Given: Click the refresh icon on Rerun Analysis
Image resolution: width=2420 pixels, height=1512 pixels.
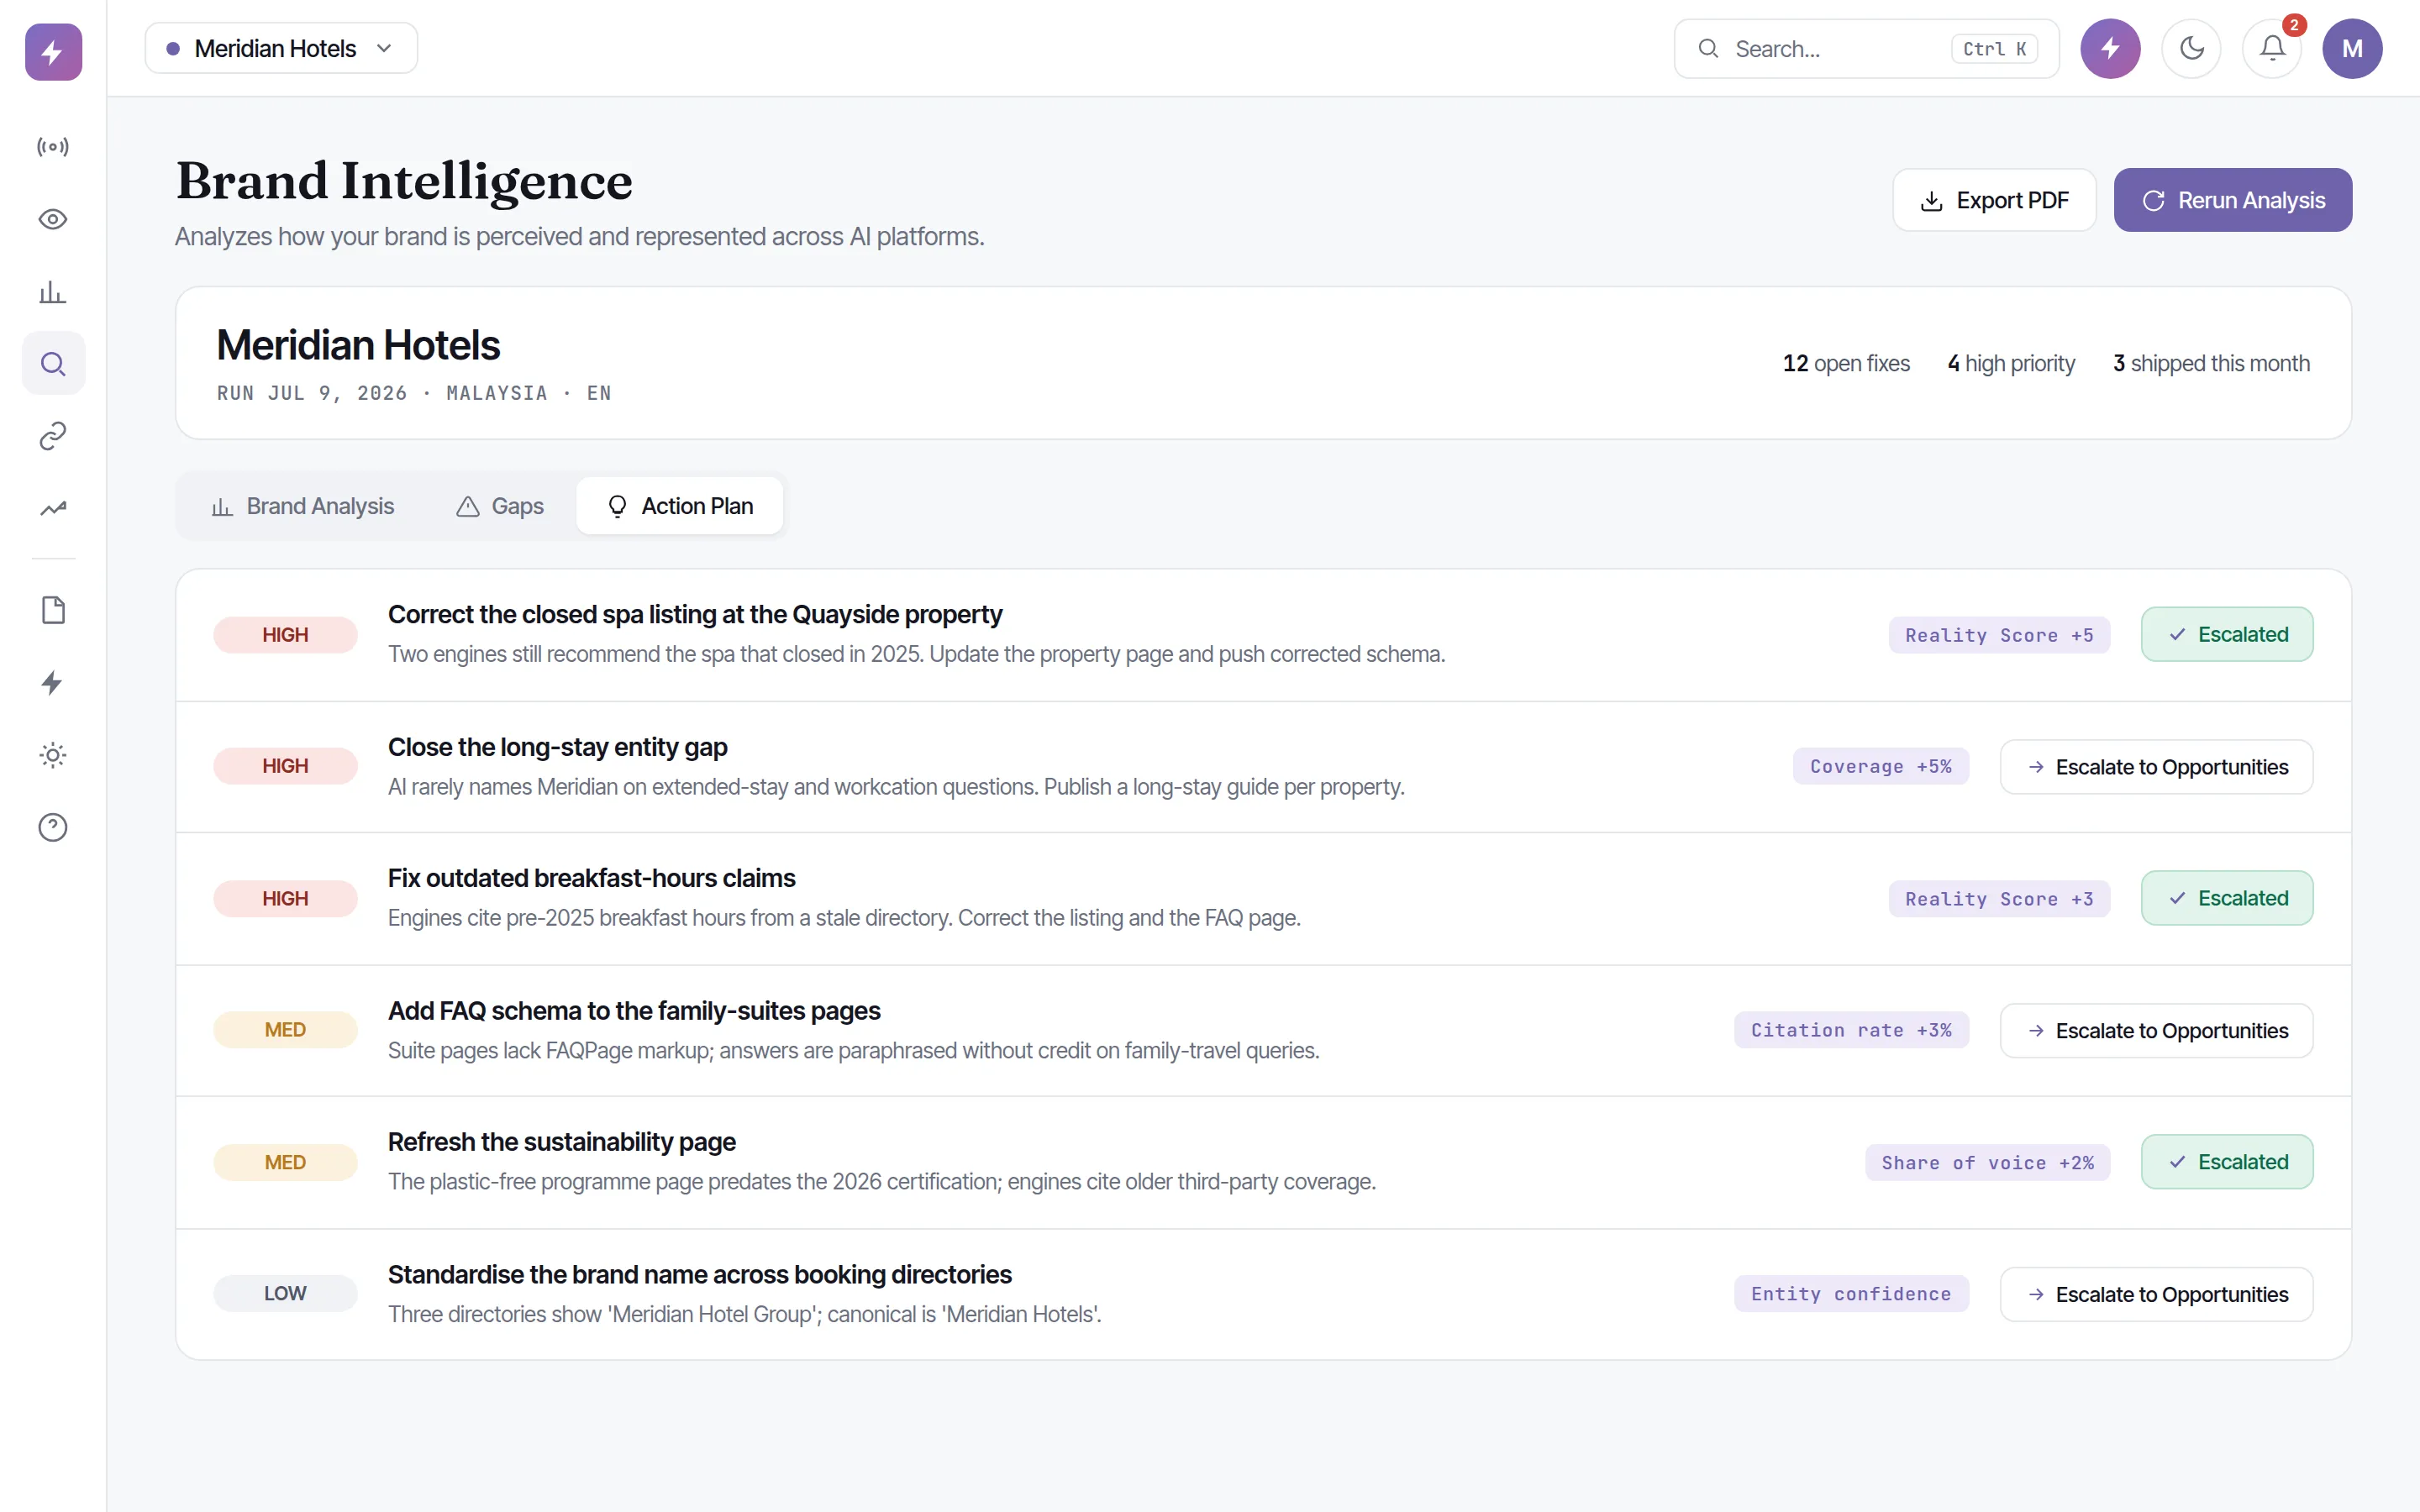Looking at the screenshot, I should coord(2153,201).
